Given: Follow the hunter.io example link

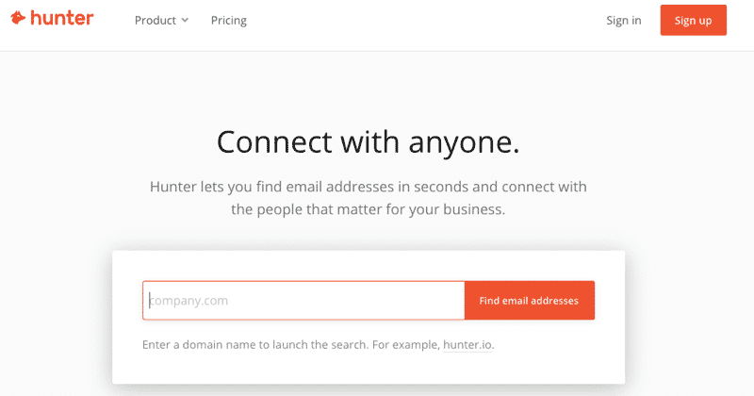Looking at the screenshot, I should click(468, 345).
